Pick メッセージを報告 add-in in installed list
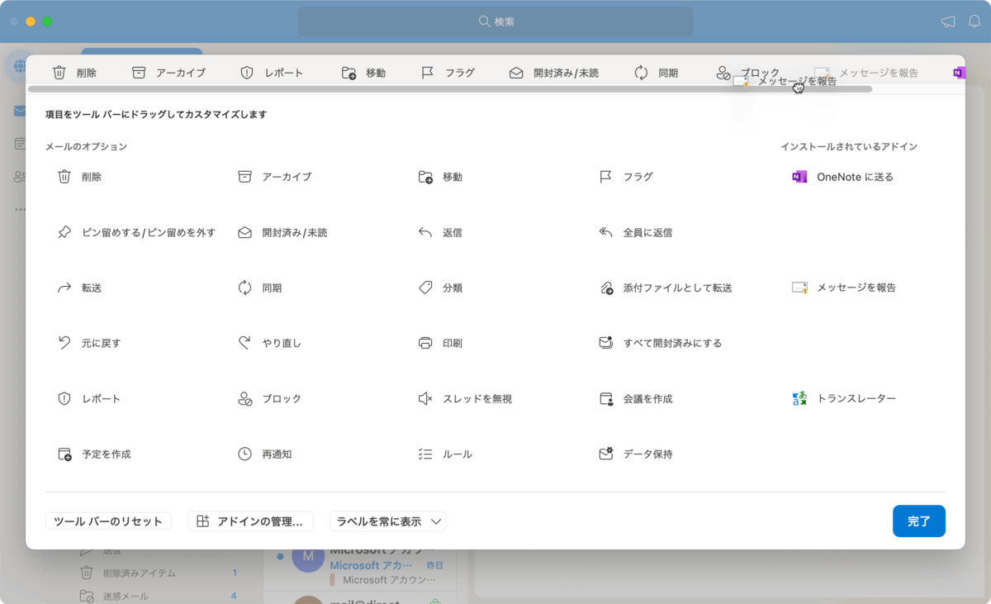 click(x=843, y=288)
